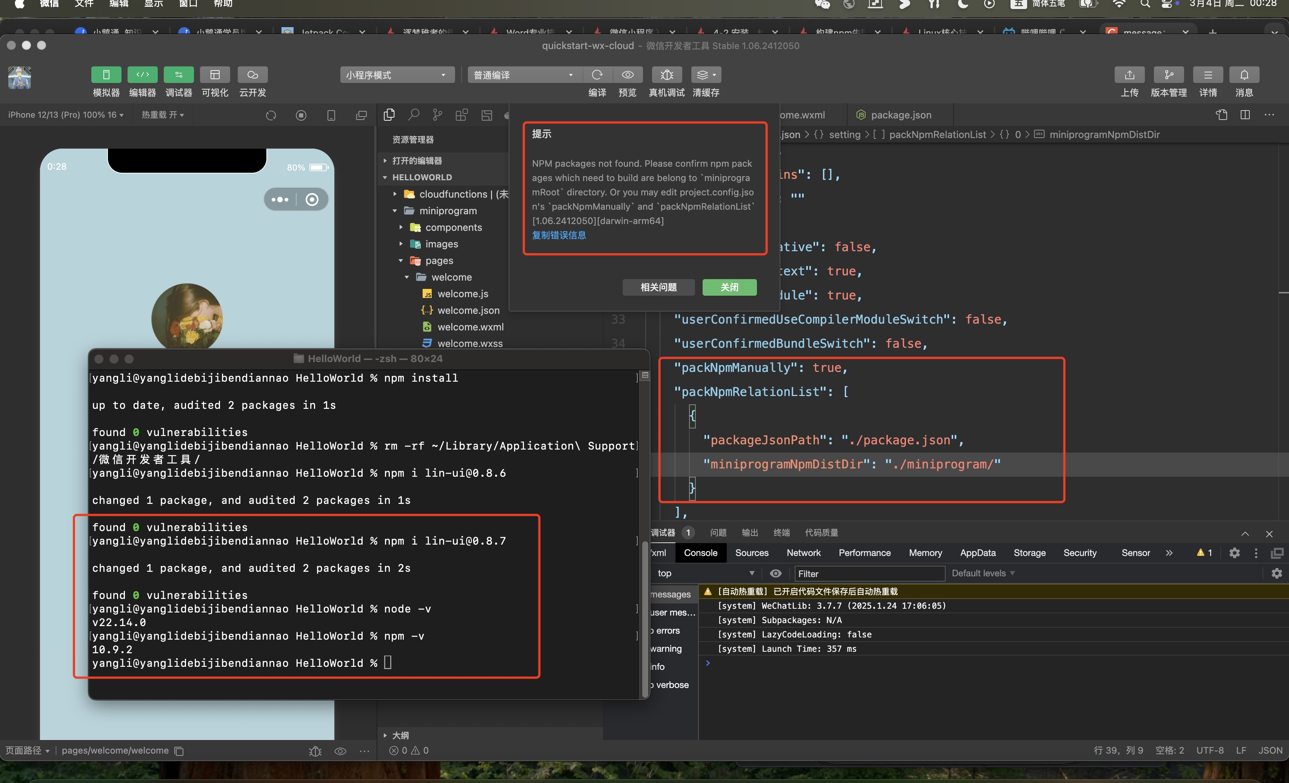Detach the simulator into separate window
This screenshot has height=783, width=1289.
coord(361,115)
